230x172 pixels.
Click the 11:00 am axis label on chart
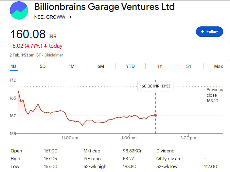70,138
